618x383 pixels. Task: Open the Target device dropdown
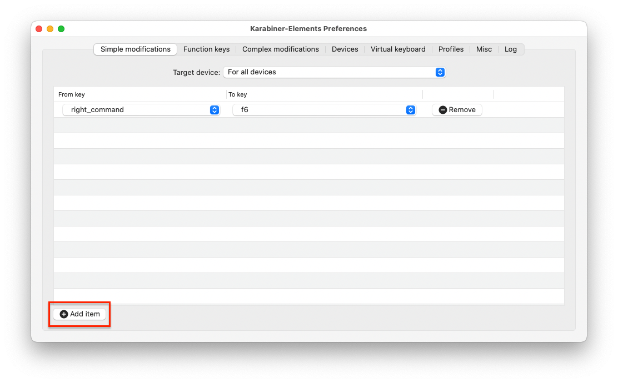[334, 72]
